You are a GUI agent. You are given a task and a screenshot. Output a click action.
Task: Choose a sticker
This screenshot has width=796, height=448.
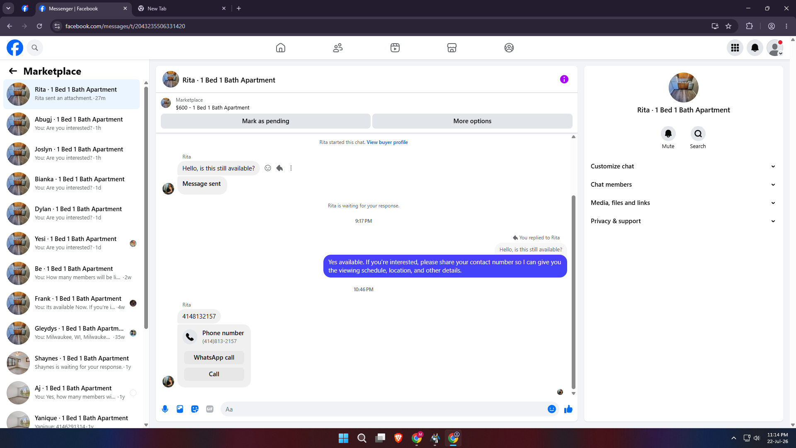pos(195,409)
